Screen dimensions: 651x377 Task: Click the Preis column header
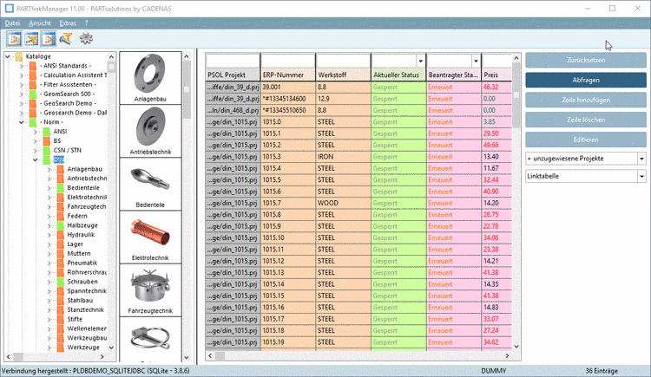click(496, 75)
